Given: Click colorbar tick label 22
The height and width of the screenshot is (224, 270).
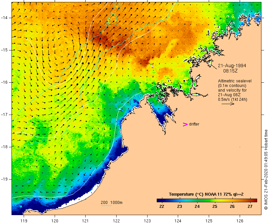Looking at the screenshot, I should point(162,206).
